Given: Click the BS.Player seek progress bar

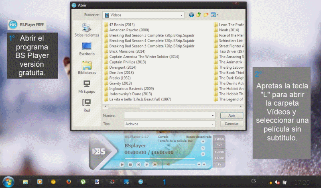Looking at the screenshot, I should 160,158.
